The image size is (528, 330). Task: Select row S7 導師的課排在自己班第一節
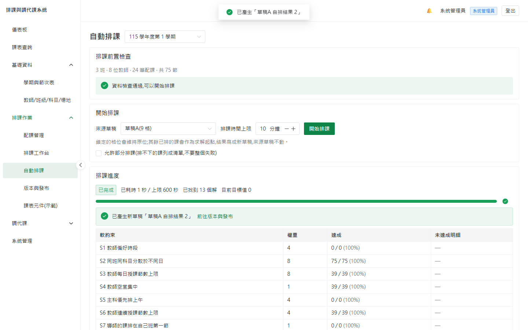click(304, 326)
